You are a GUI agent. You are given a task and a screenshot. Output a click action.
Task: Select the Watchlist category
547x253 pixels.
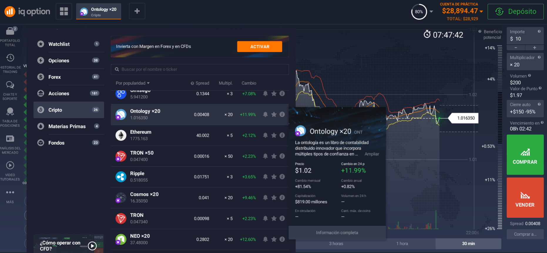69,44
